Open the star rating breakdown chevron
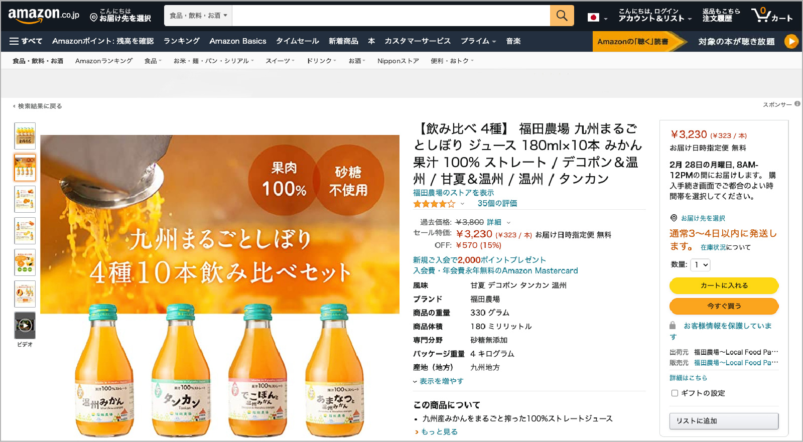 (462, 204)
